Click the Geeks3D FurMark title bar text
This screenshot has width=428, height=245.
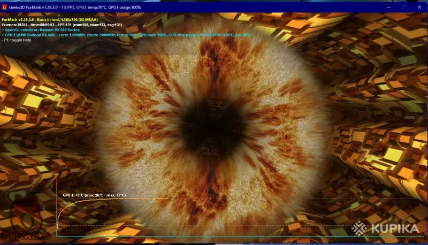point(75,7)
